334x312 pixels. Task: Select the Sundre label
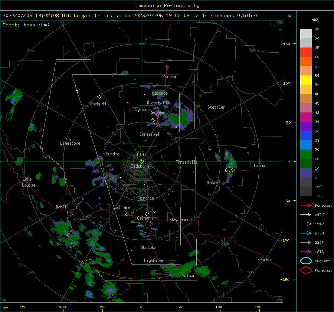tap(112, 154)
